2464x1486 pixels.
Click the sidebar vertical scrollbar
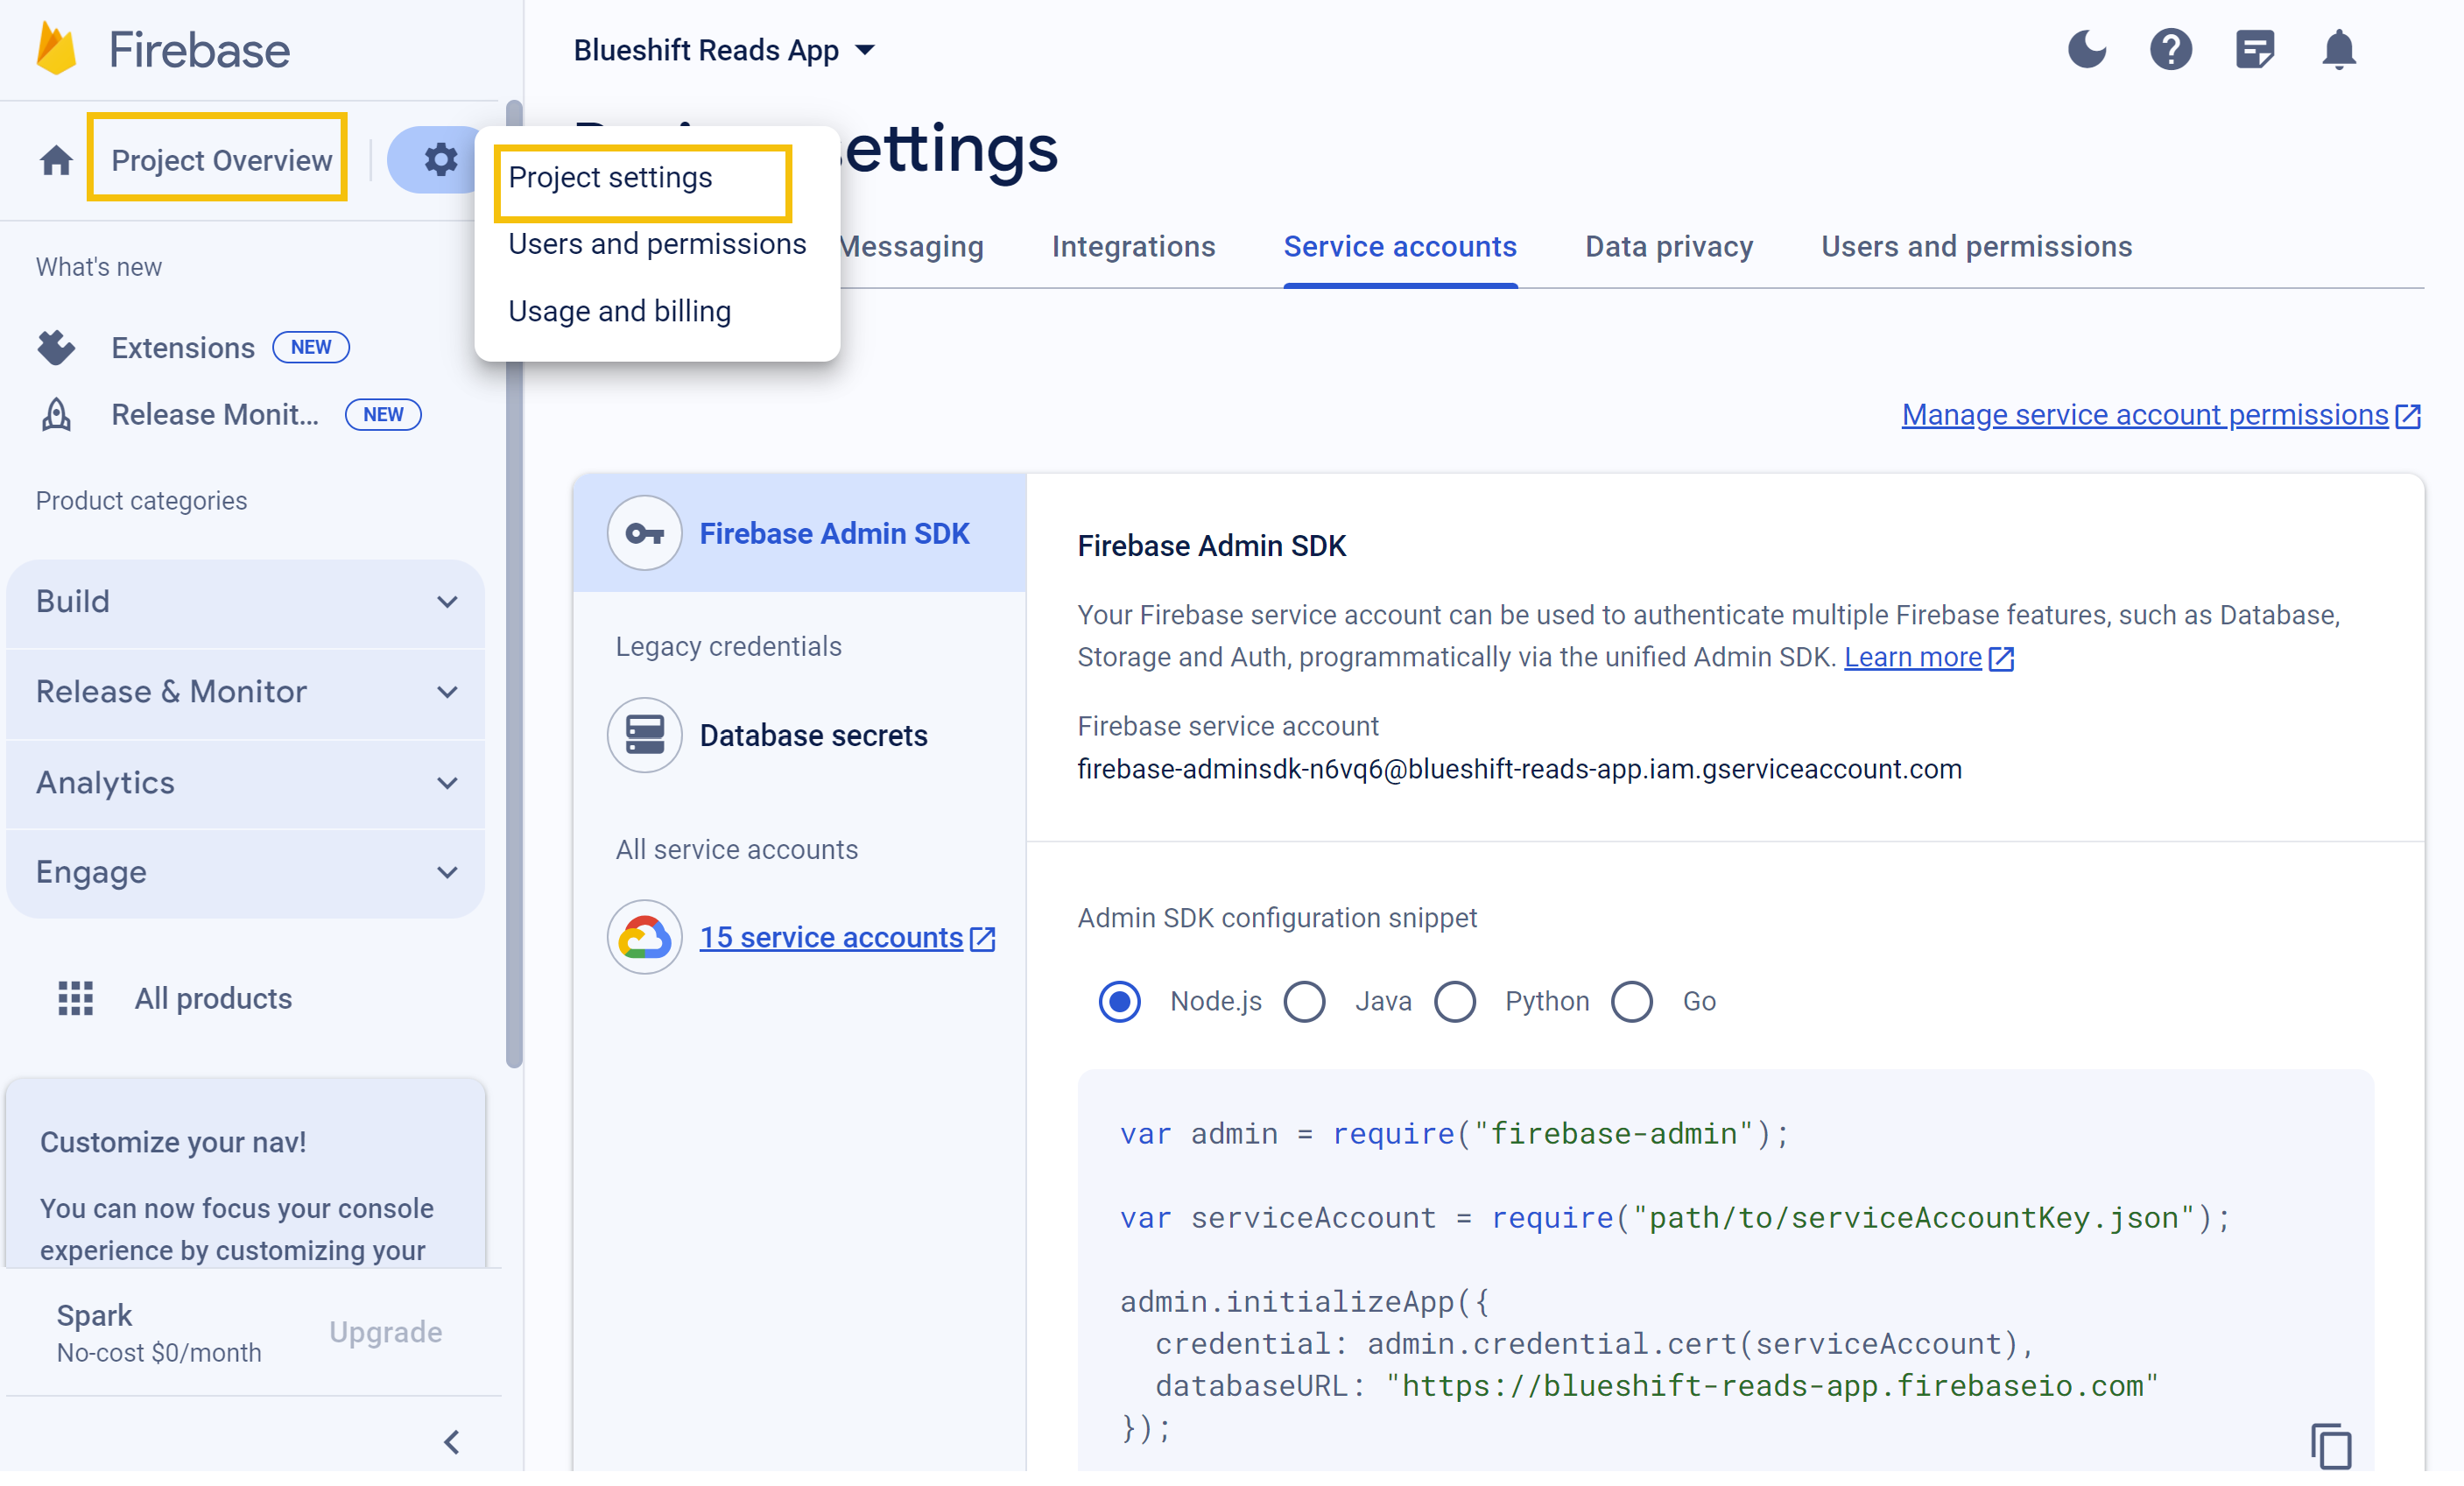click(514, 585)
